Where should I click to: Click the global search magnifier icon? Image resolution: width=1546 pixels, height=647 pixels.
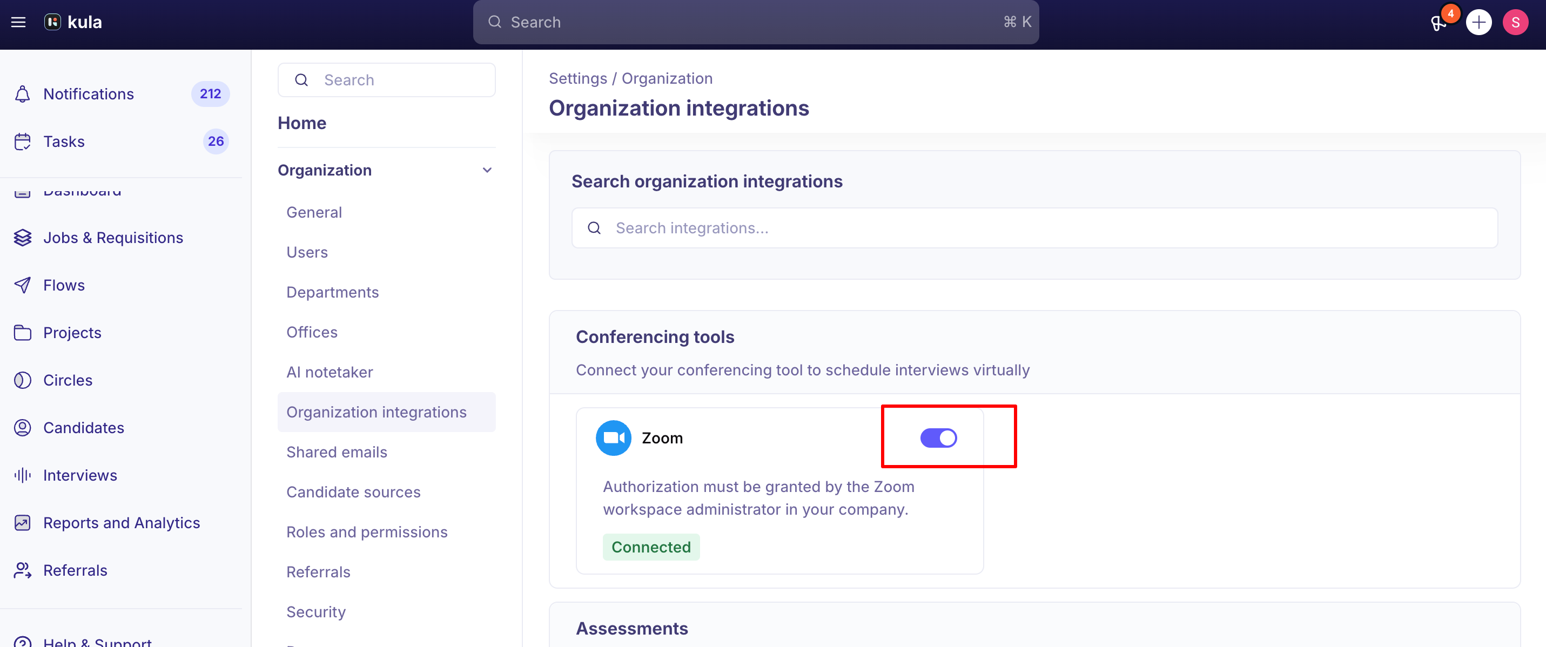494,22
